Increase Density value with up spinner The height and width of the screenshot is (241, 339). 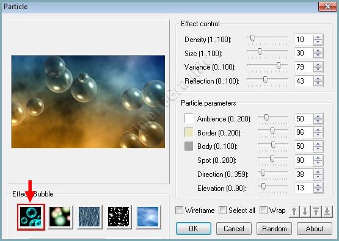coord(318,37)
